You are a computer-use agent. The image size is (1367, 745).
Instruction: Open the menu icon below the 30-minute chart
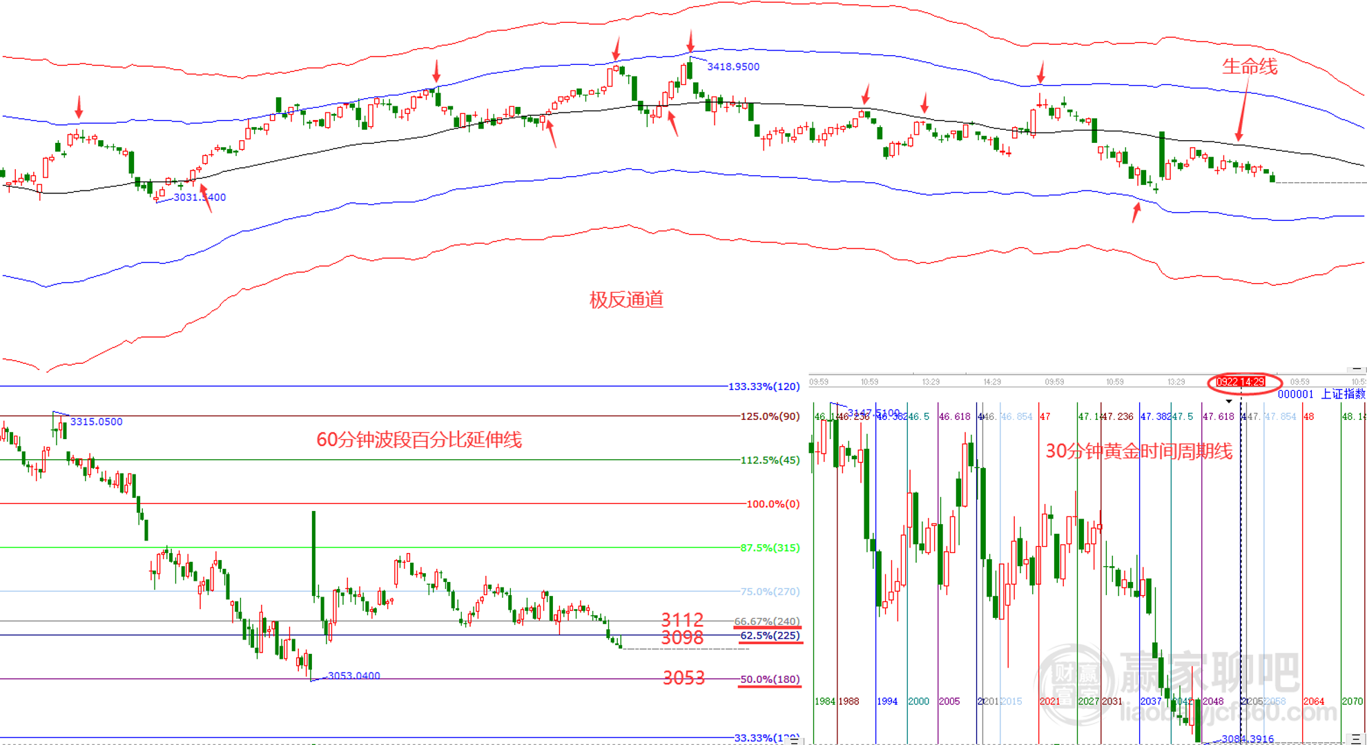[x=1356, y=739]
